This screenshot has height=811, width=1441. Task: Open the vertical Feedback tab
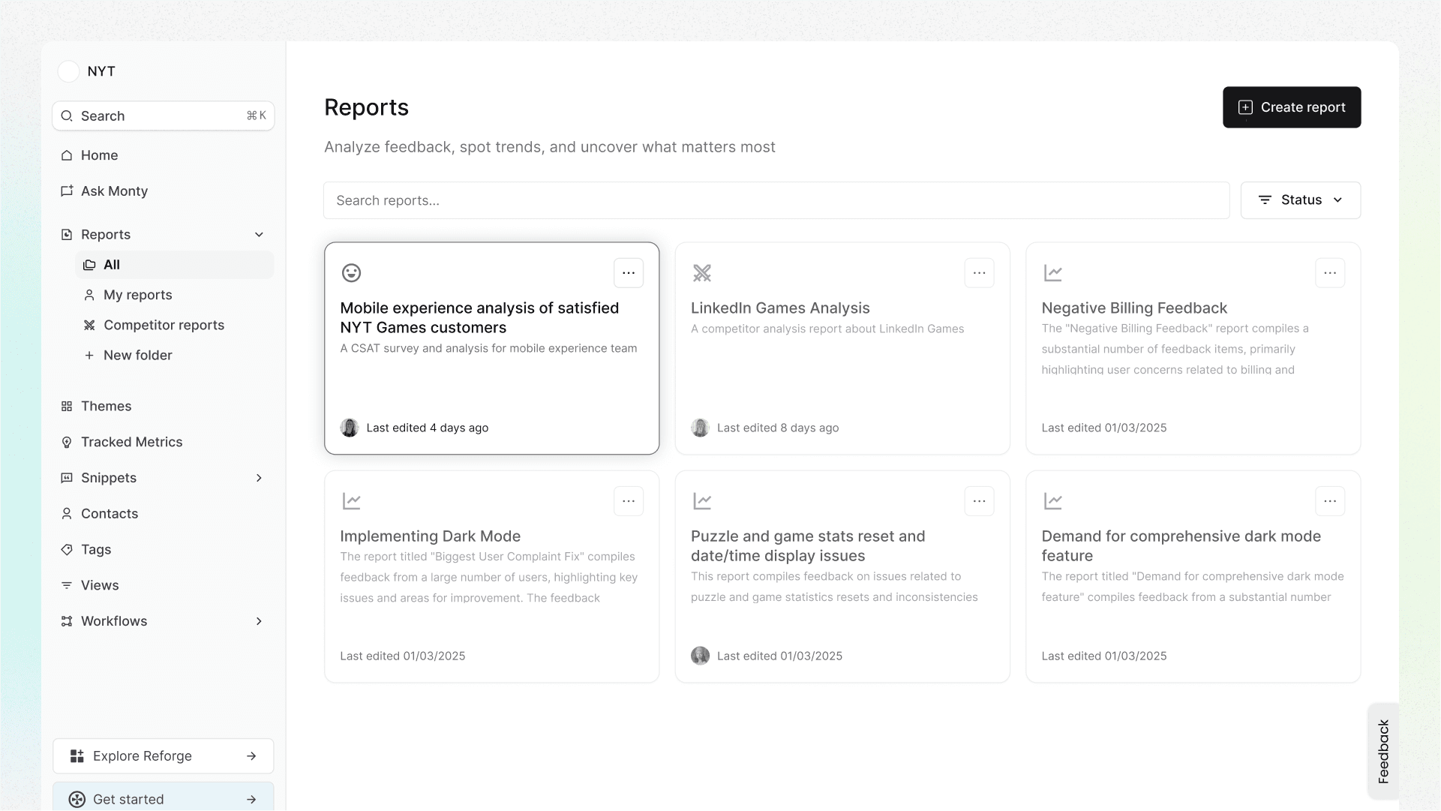click(x=1382, y=751)
